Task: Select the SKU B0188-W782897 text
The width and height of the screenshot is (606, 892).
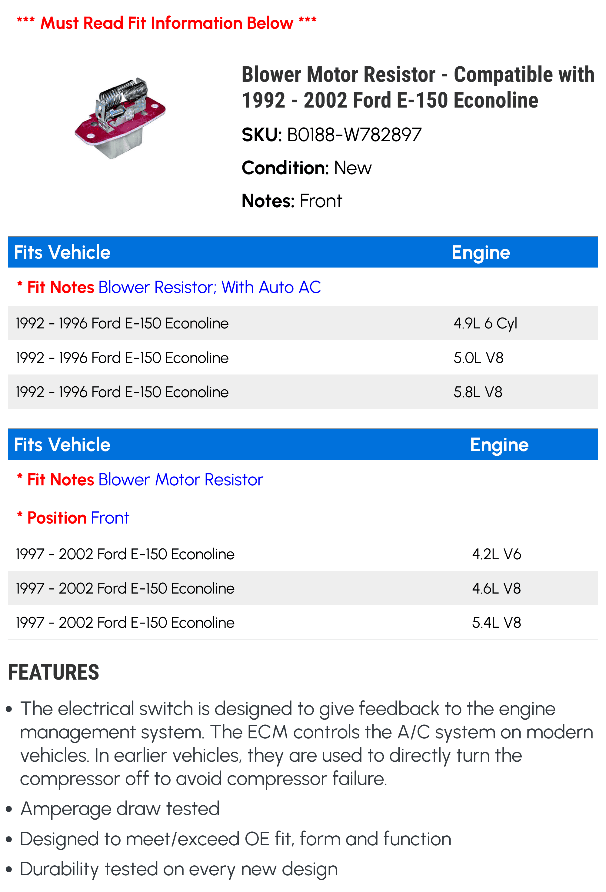Action: (331, 135)
